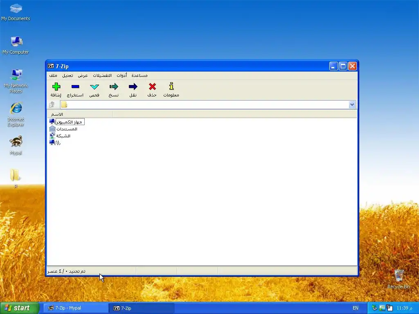This screenshot has width=419, height=314.
Task: Click the address path input field
Action: point(205,105)
